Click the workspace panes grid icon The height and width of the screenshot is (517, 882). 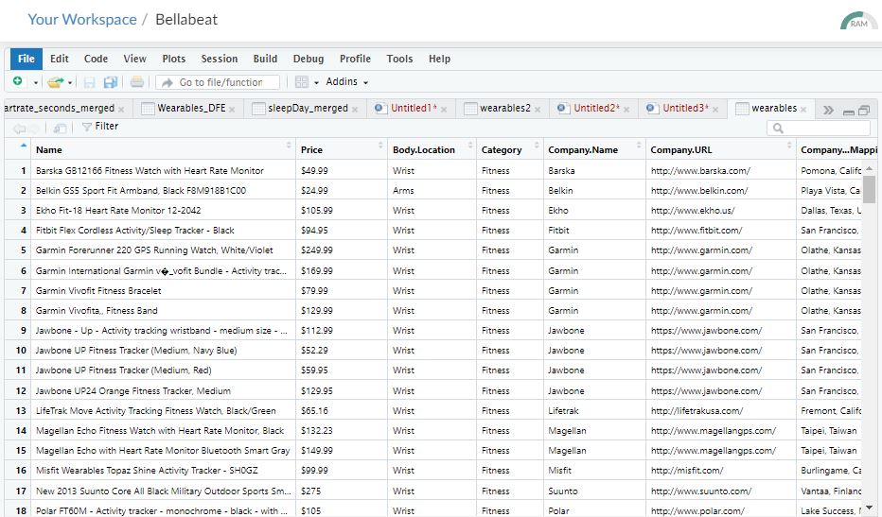pyautogui.click(x=302, y=82)
